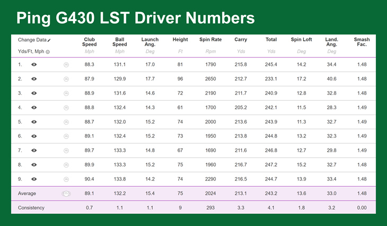387x226 pixels.
Task: Click the title Ping G430 LST Driver Numbers
Action: pos(136,18)
